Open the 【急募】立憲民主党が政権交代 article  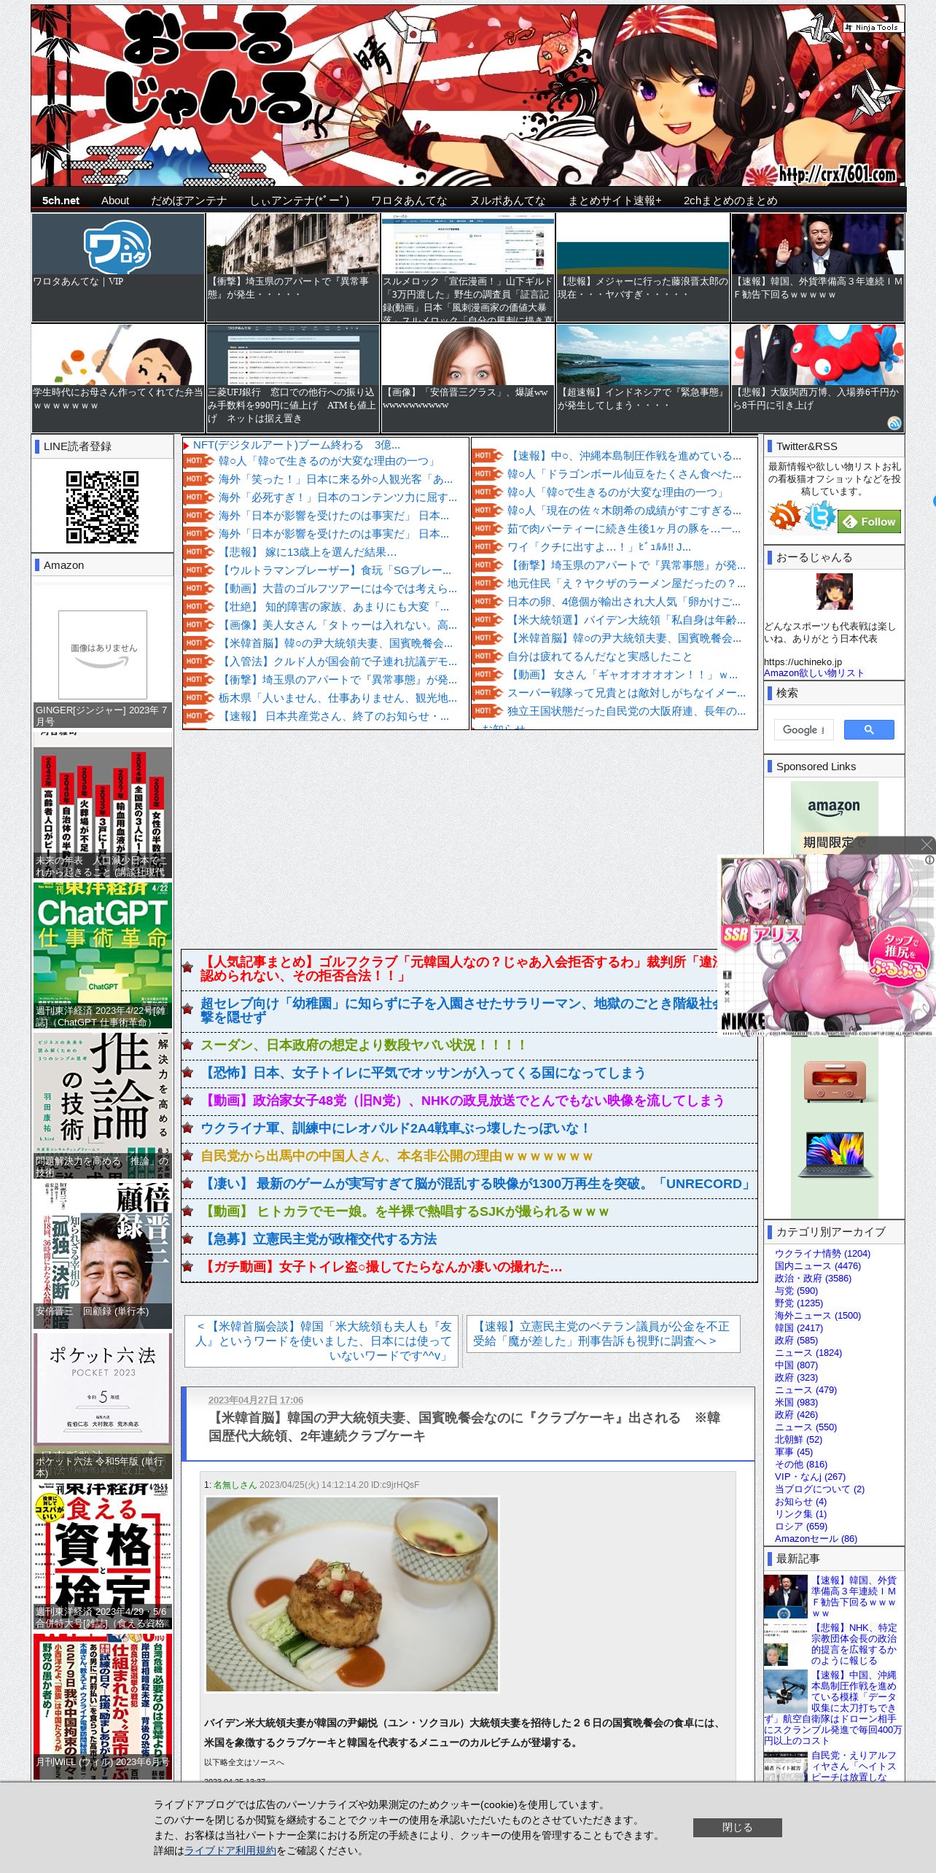click(319, 1239)
